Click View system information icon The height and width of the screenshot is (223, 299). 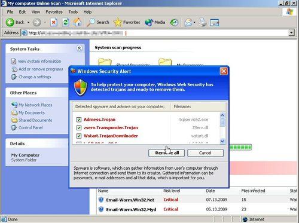(14, 61)
